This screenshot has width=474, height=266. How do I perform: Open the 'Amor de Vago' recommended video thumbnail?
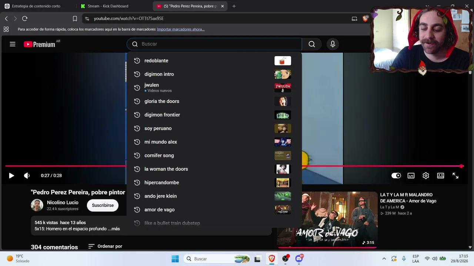click(x=327, y=219)
